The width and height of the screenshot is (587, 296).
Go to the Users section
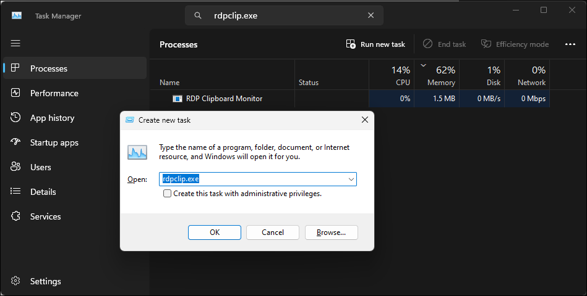pos(40,167)
